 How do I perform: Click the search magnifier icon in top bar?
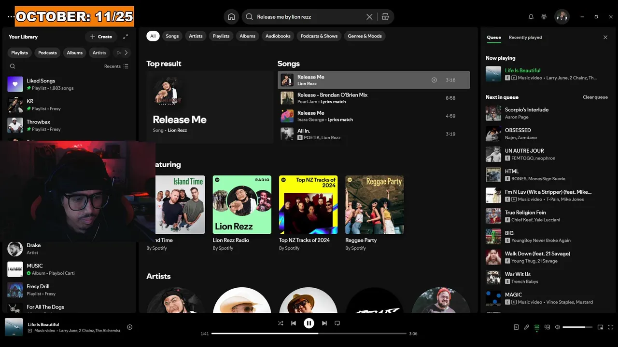pyautogui.click(x=250, y=17)
